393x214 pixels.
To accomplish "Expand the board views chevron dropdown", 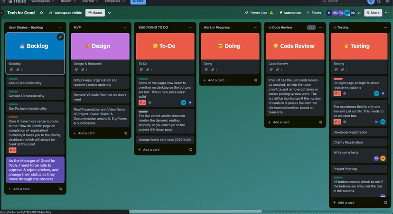I will pos(110,13).
